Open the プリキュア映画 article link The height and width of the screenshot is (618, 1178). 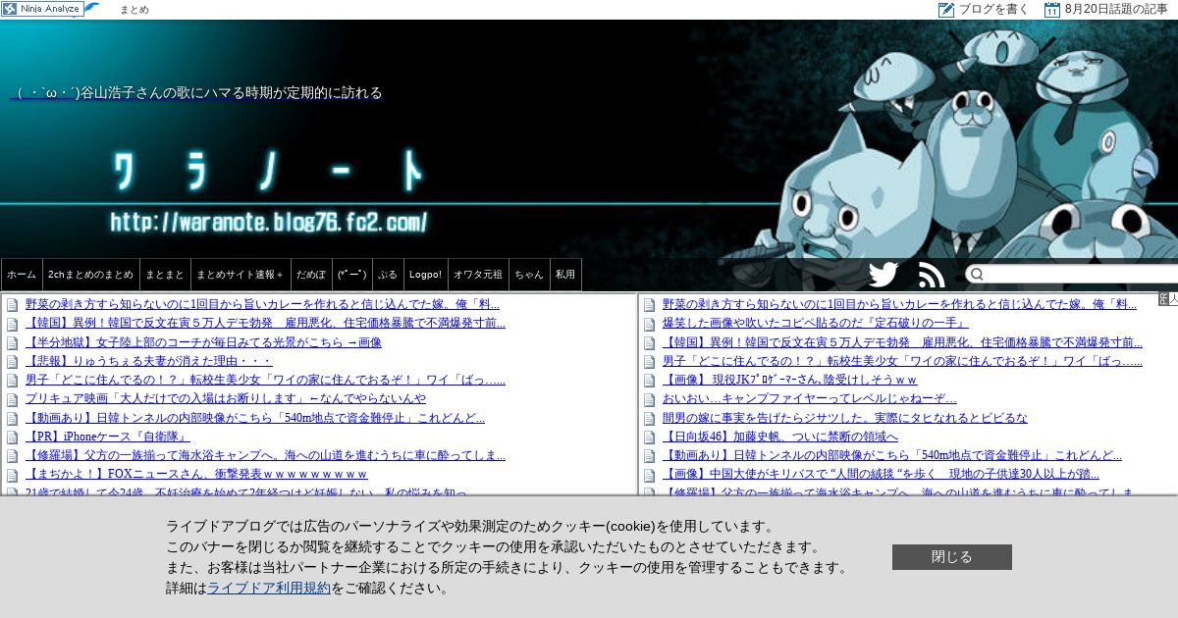[226, 399]
